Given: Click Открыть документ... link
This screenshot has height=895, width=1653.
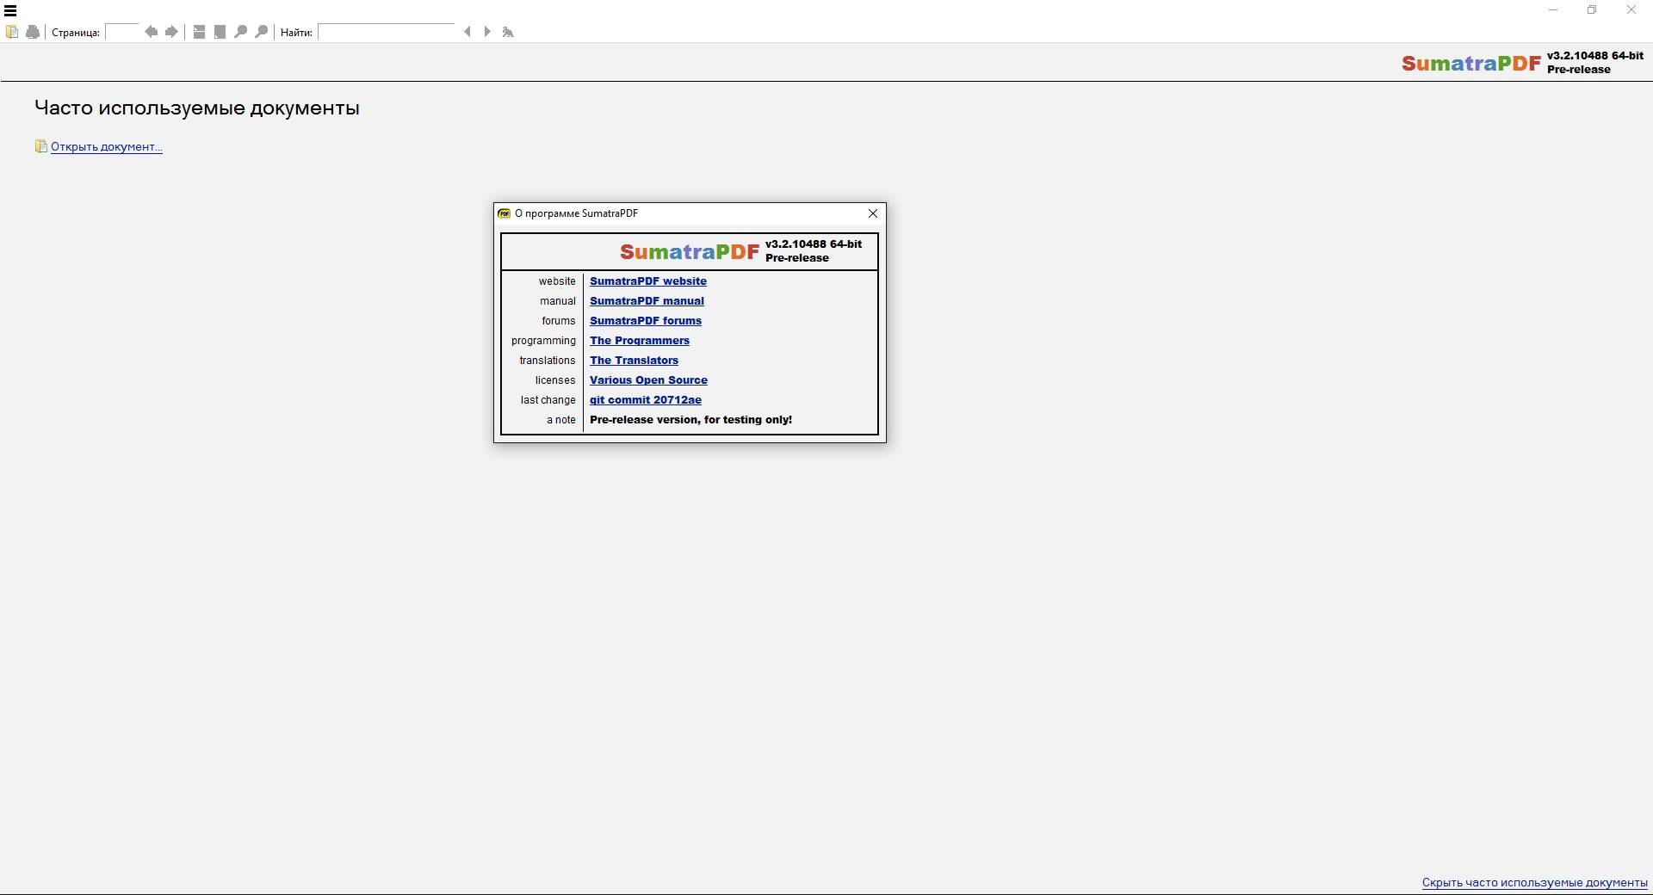Looking at the screenshot, I should click(x=107, y=146).
